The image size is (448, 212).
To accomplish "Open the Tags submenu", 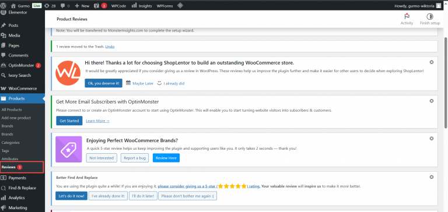I will pos(5,151).
